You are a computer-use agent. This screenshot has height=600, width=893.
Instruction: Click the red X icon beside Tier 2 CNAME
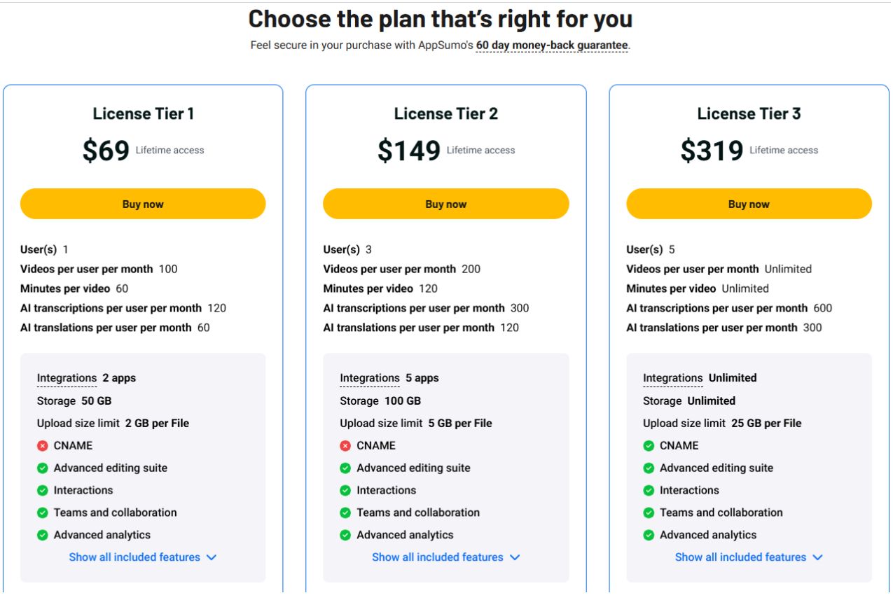click(x=346, y=445)
